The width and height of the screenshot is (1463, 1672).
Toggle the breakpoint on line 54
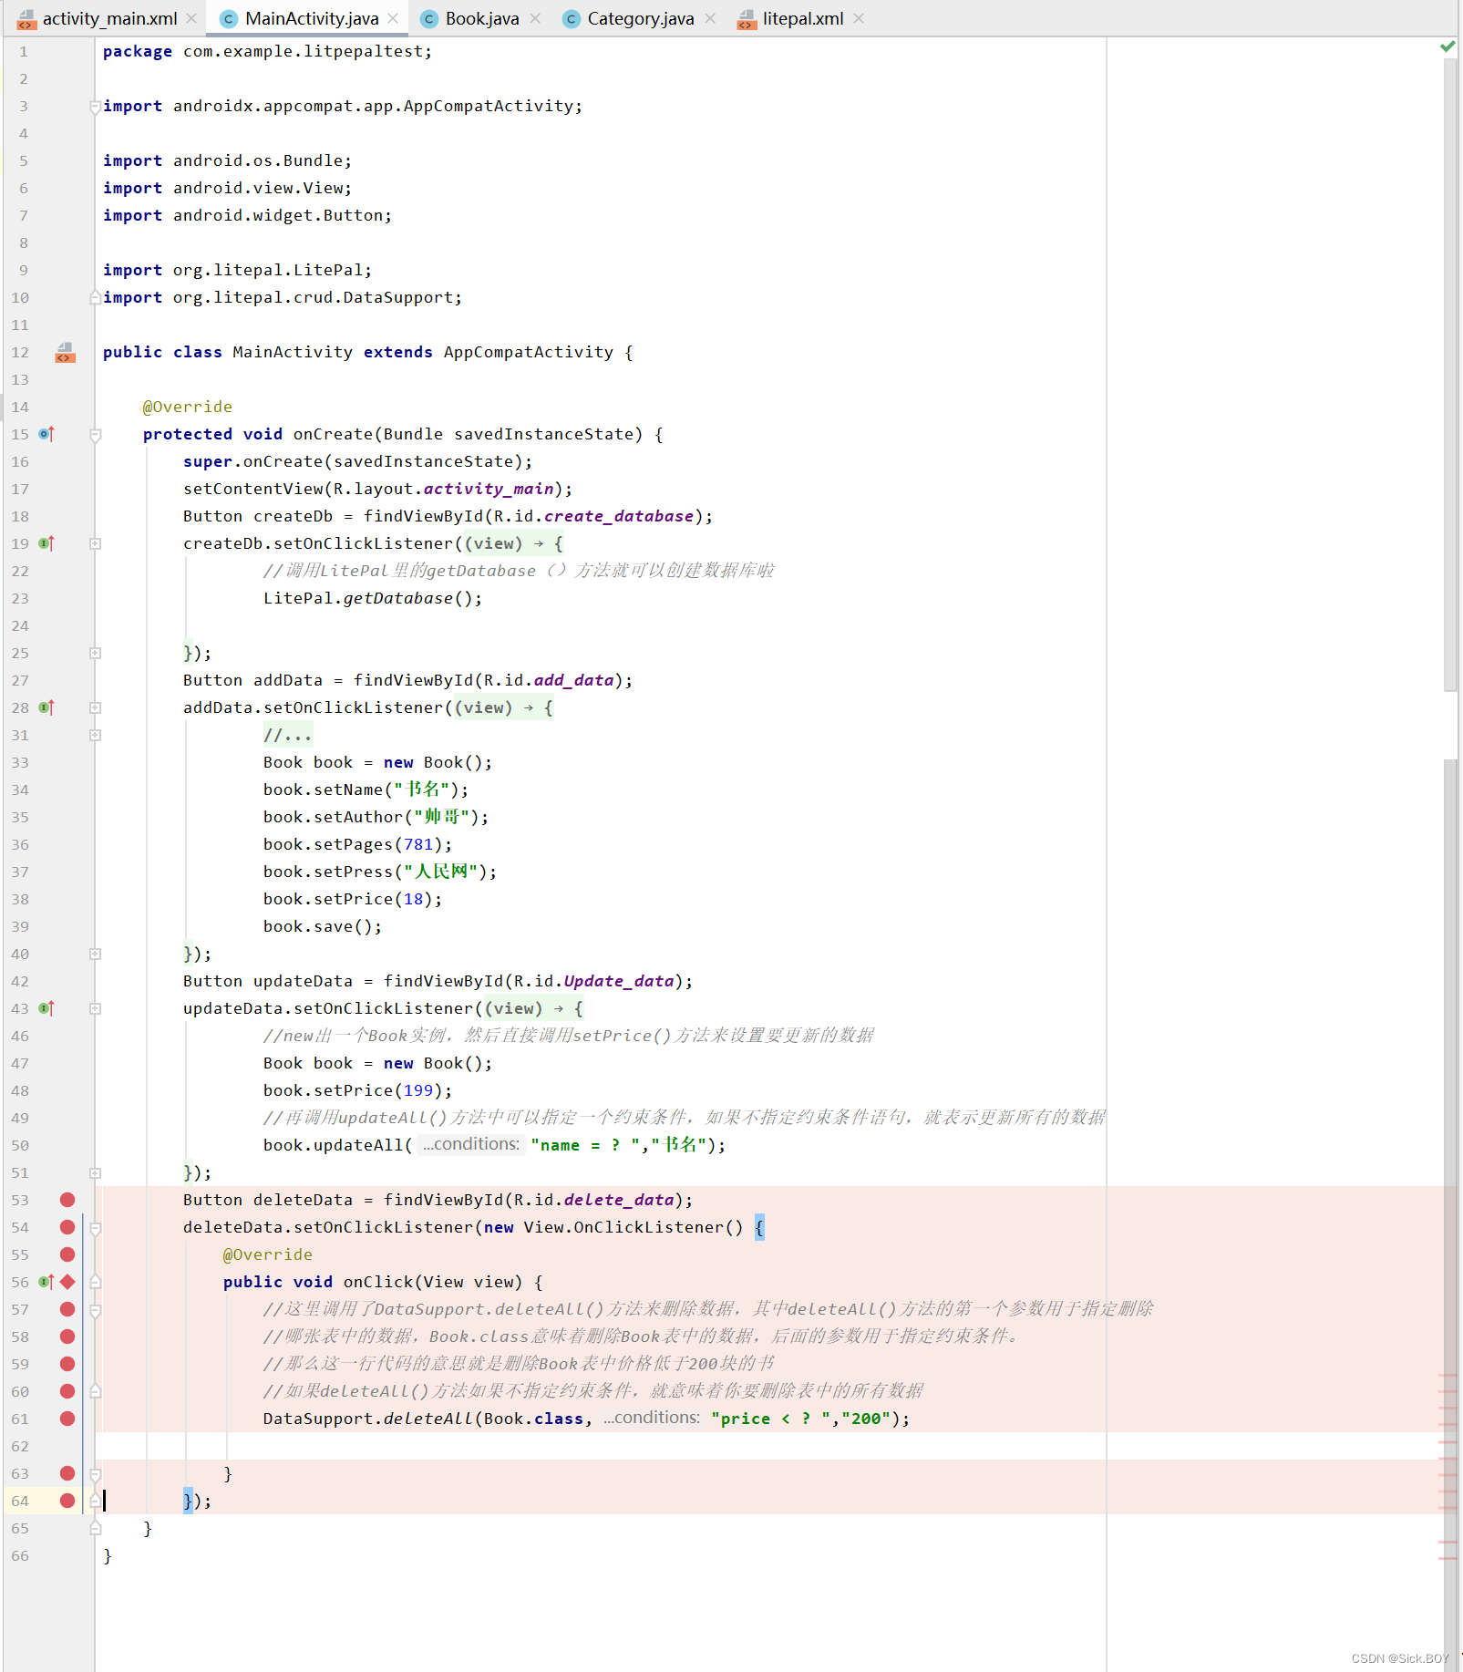67,1227
